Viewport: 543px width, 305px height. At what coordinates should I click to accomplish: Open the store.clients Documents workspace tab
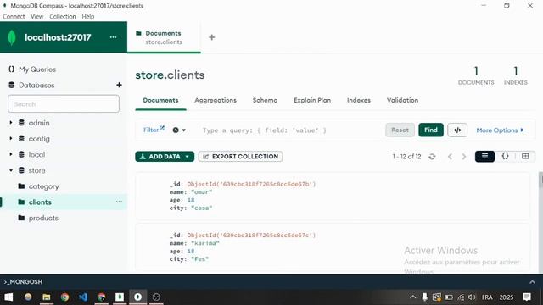[164, 37]
